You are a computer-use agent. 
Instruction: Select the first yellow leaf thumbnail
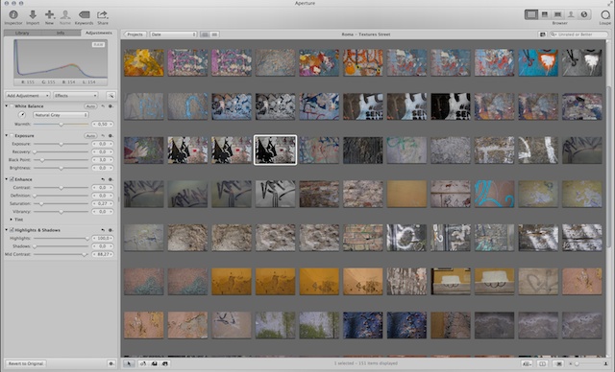[144, 62]
